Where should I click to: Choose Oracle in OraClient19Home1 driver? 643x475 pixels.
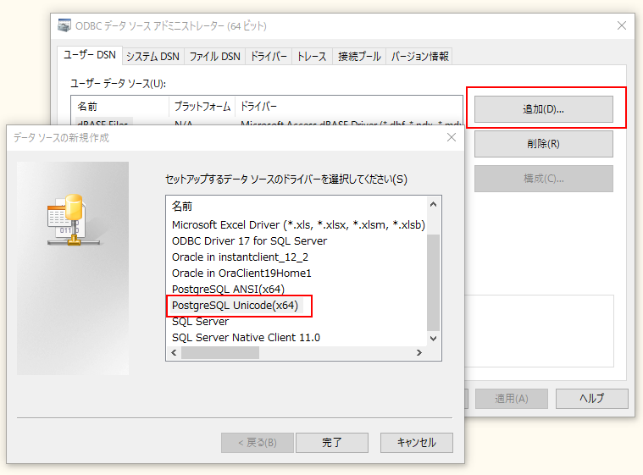(x=241, y=273)
